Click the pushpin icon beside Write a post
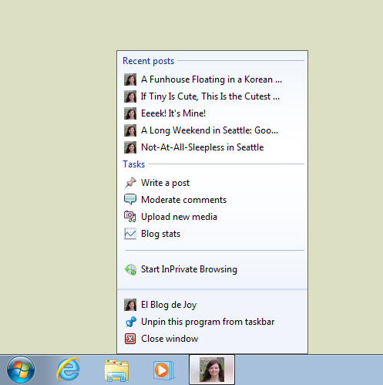The width and height of the screenshot is (383, 385). 130,183
